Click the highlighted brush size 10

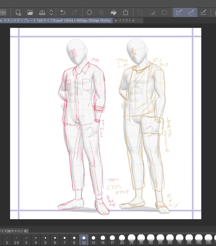(84, 240)
